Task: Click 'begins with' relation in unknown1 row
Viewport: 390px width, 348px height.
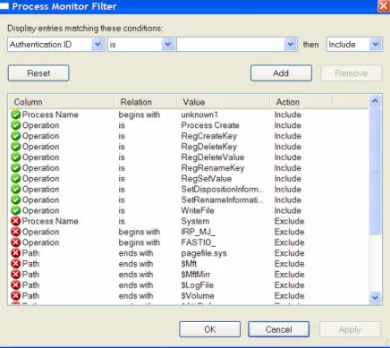Action: click(140, 115)
